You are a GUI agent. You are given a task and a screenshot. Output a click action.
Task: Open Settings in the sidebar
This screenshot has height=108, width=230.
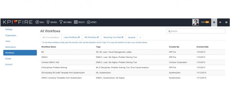coord(9,30)
